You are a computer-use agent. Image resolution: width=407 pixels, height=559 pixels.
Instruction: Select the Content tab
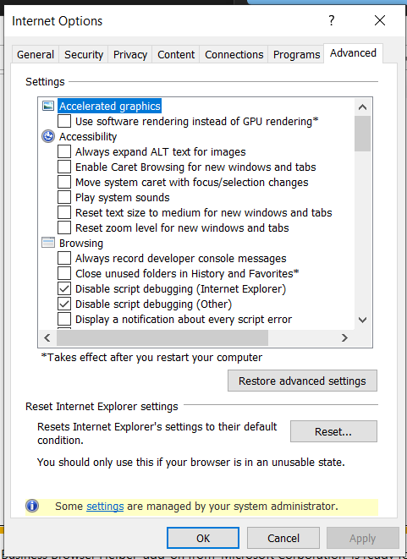click(x=176, y=54)
